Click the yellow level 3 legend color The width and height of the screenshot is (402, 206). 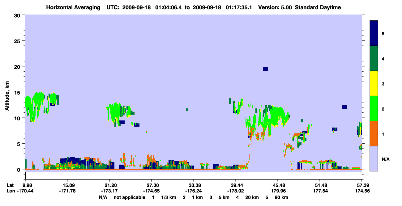pyautogui.click(x=374, y=83)
